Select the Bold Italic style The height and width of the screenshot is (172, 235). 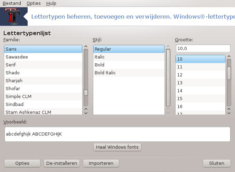pos(129,73)
